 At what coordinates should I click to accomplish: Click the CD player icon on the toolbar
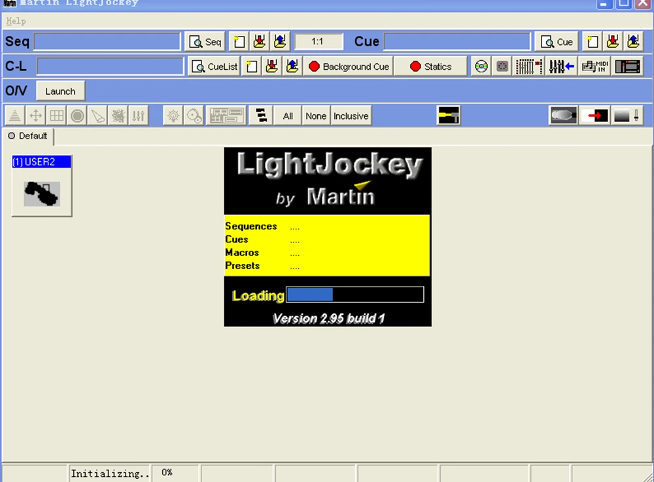click(481, 66)
